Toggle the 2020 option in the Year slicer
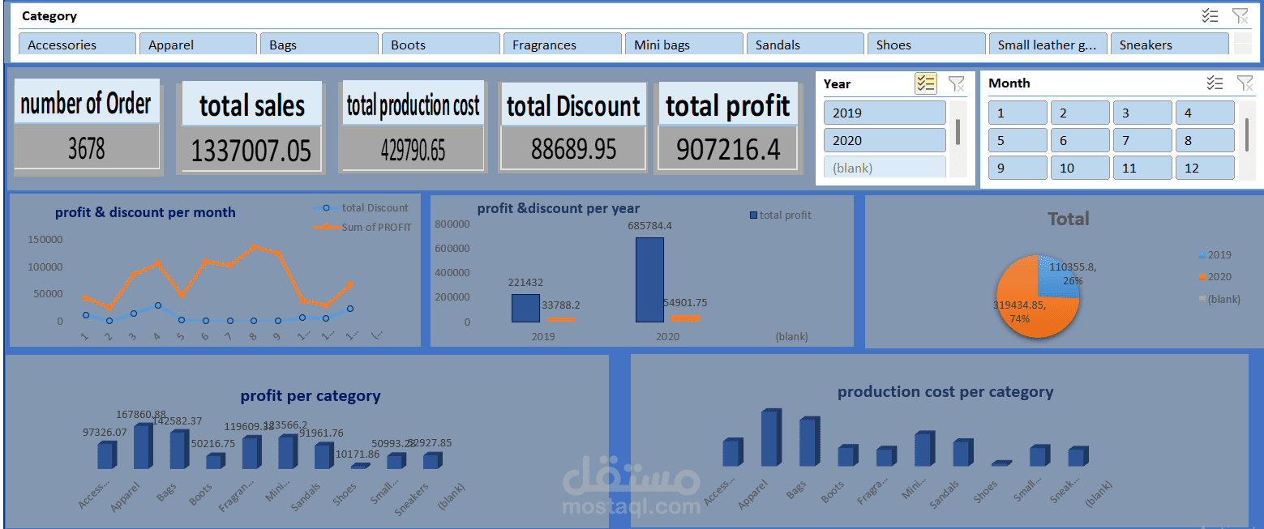Viewport: 1264px width, 529px height. pos(884,139)
